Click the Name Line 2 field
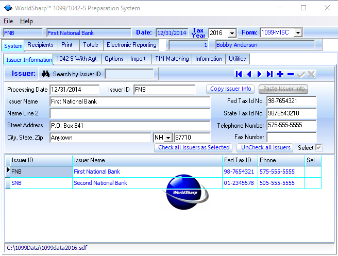Screen dimensions: 338x256 [x=130, y=113]
